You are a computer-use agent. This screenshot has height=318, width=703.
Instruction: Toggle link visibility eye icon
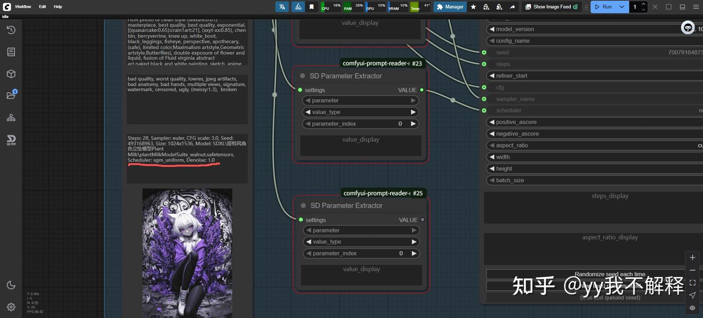692,308
